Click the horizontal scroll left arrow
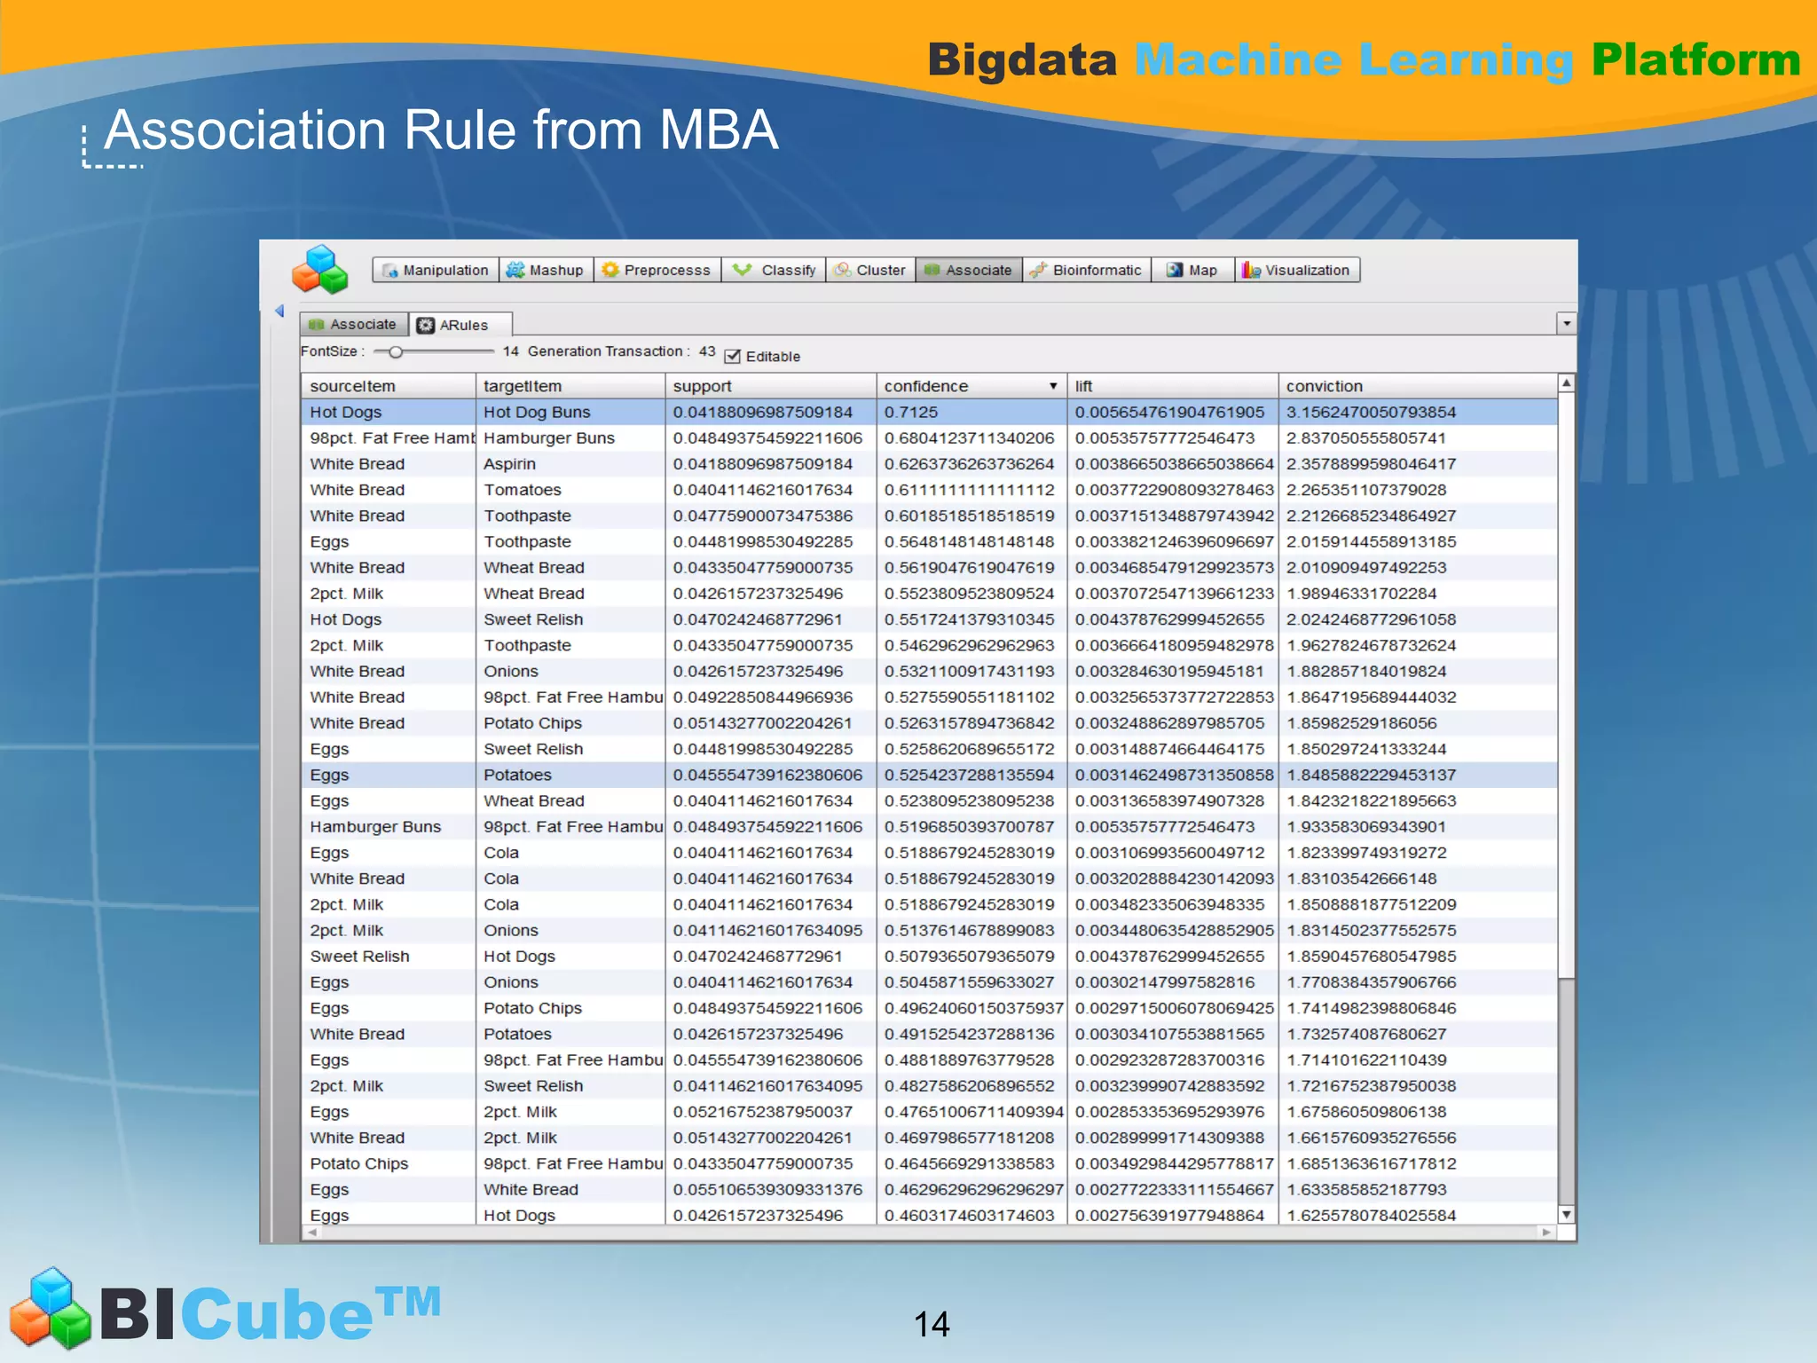Viewport: 1817px width, 1363px height. [x=311, y=1233]
